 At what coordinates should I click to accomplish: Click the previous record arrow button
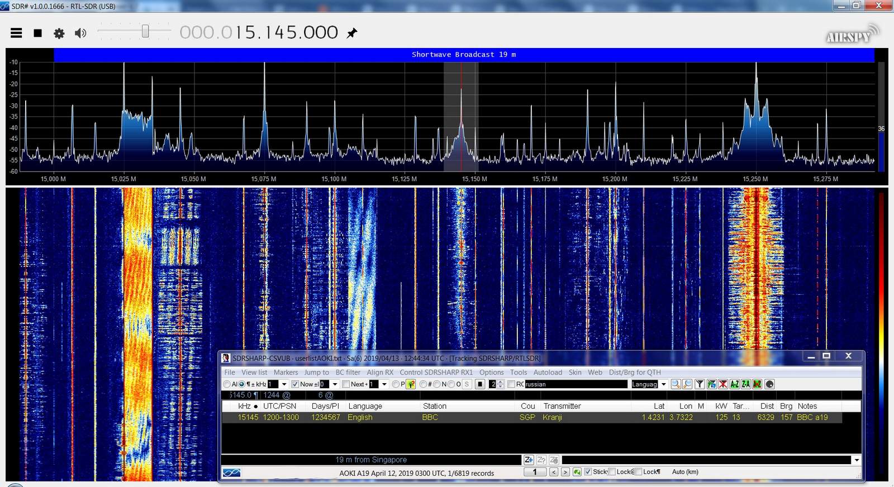pos(554,472)
